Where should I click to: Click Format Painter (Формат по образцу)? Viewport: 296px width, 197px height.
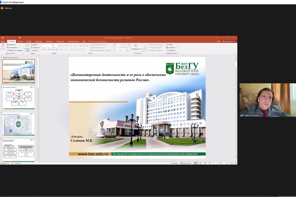click(8, 50)
